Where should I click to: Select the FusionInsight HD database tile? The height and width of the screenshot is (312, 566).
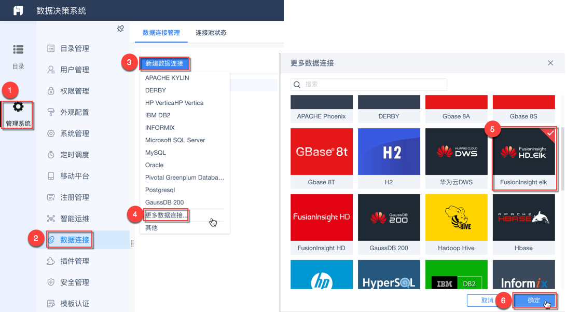coord(322,224)
